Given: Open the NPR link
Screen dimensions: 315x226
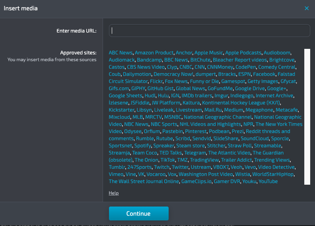Looking at the screenshot, I should click(248, 124).
